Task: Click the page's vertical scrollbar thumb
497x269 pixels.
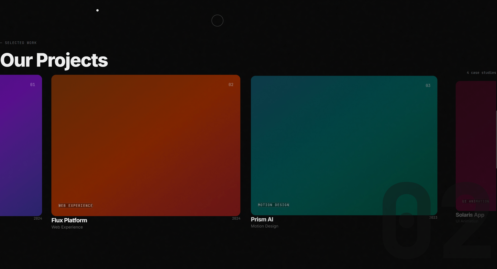Action: pyautogui.click(x=496, y=139)
